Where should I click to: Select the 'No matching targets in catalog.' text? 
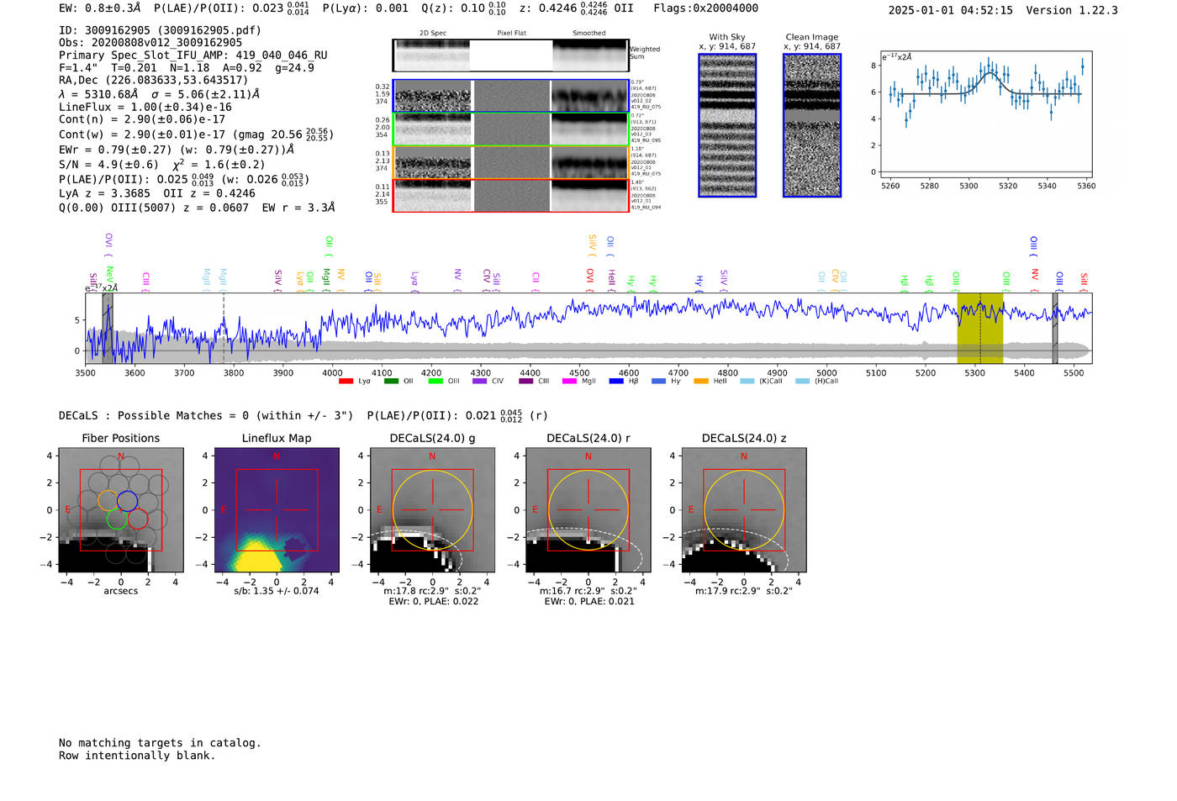[x=160, y=743]
